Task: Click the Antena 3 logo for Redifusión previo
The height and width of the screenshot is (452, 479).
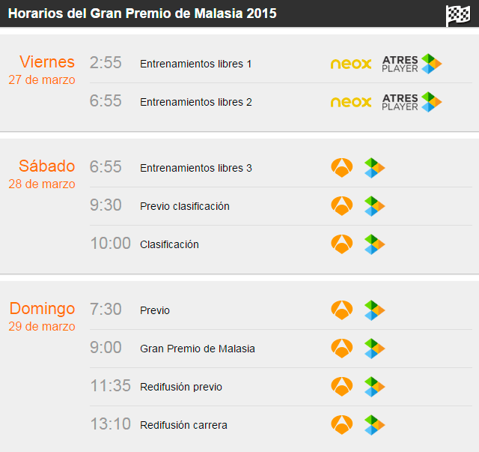Action: click(342, 387)
